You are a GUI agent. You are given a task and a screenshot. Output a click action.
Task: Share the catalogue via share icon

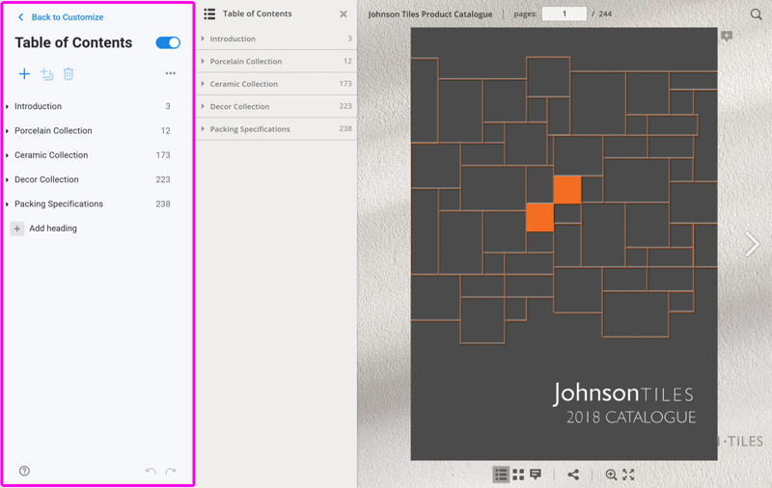click(573, 474)
